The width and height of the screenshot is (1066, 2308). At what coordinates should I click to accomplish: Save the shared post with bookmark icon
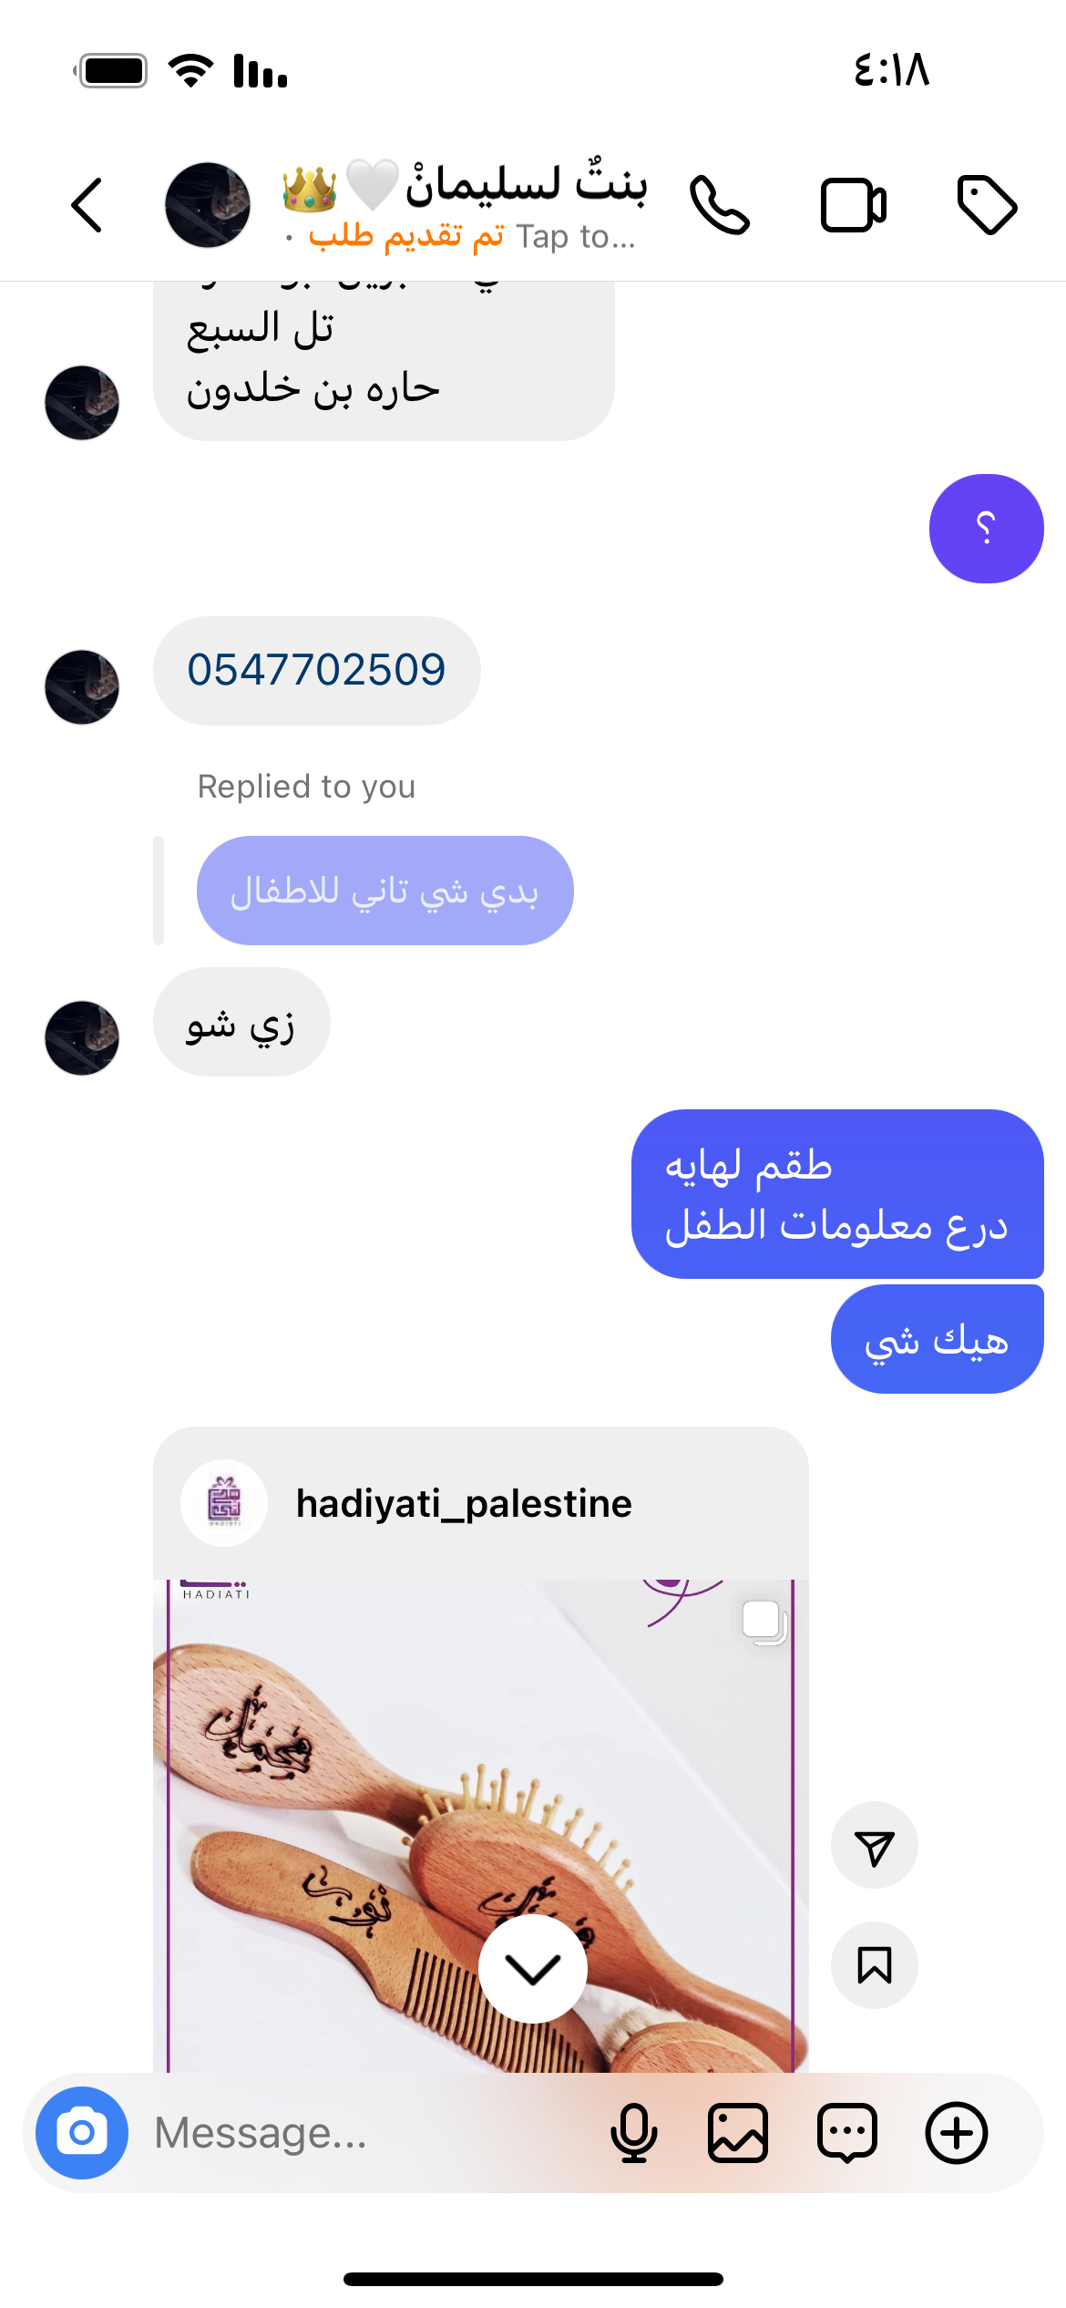coord(875,1965)
